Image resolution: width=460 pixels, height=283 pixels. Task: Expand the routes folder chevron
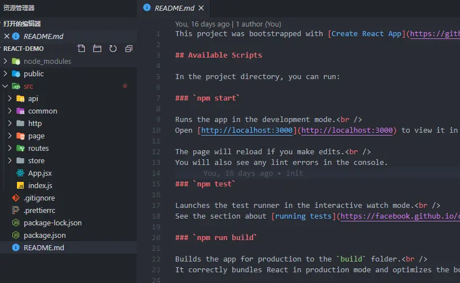click(x=10, y=148)
